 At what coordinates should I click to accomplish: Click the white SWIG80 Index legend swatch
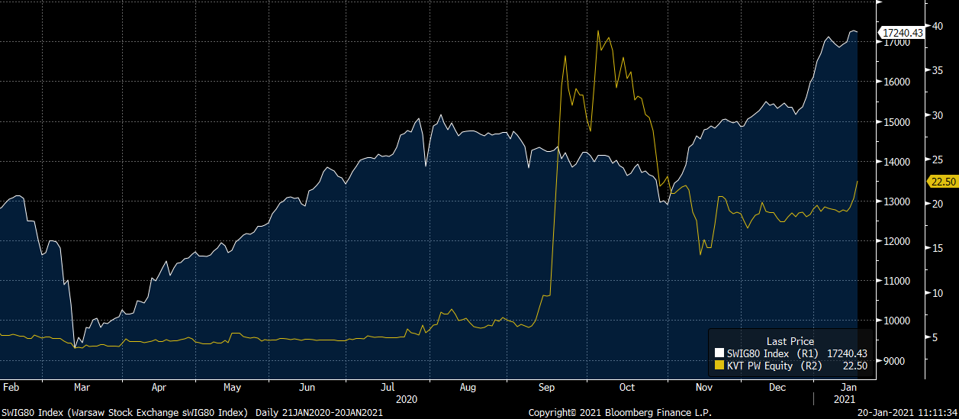[718, 353]
